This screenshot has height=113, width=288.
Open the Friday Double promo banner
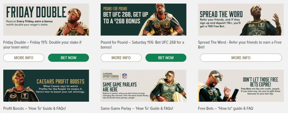46,20
